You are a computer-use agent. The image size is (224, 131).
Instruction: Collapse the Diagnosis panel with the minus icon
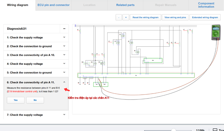coord(64,29)
